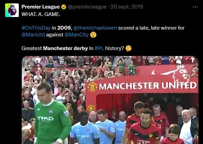The width and height of the screenshot is (203, 144).
Task: Click the goalkeeper in green Etihad shirt
Action: pos(52,114)
